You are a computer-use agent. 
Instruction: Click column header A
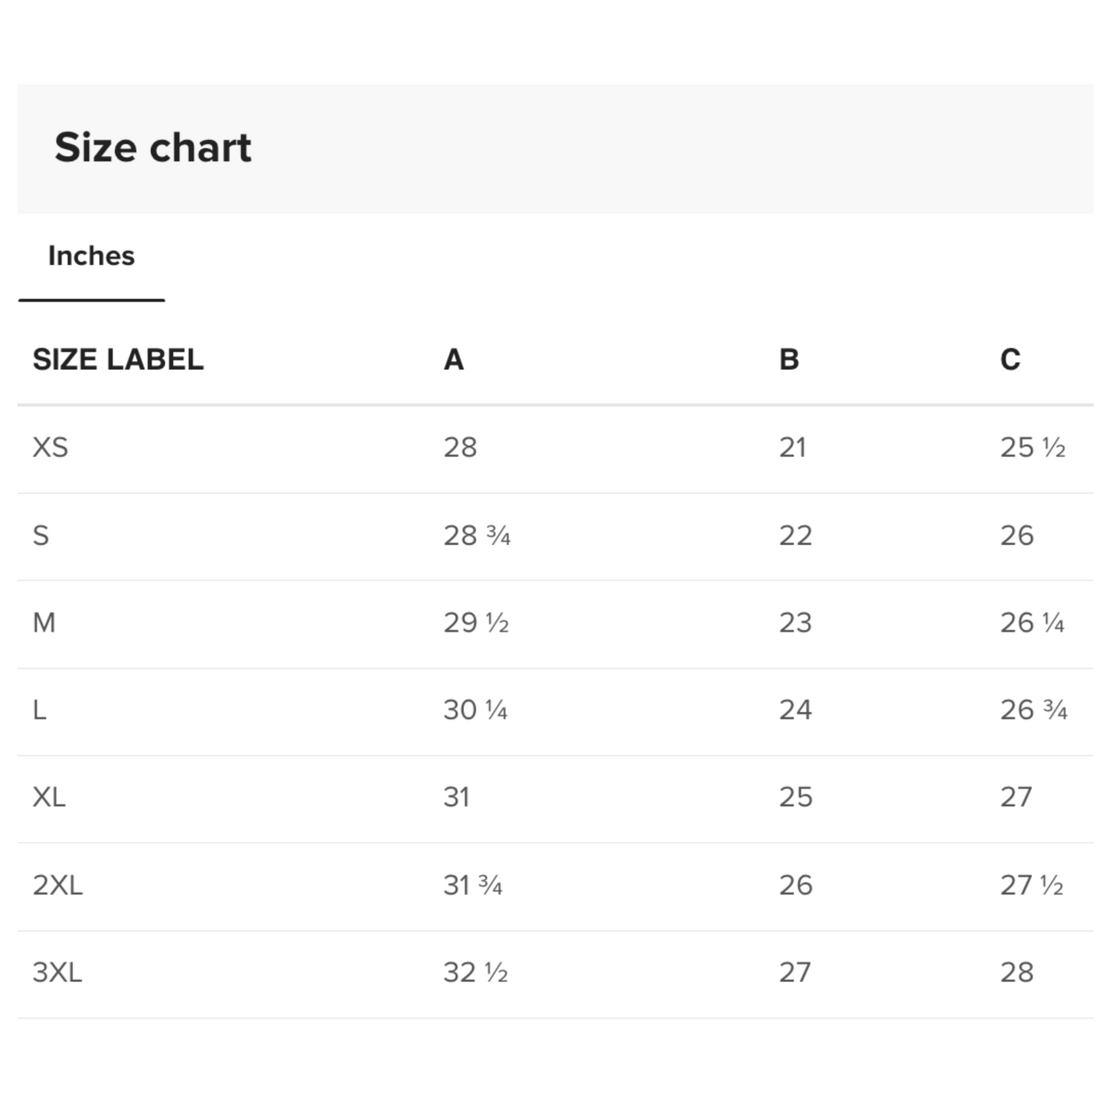(454, 360)
